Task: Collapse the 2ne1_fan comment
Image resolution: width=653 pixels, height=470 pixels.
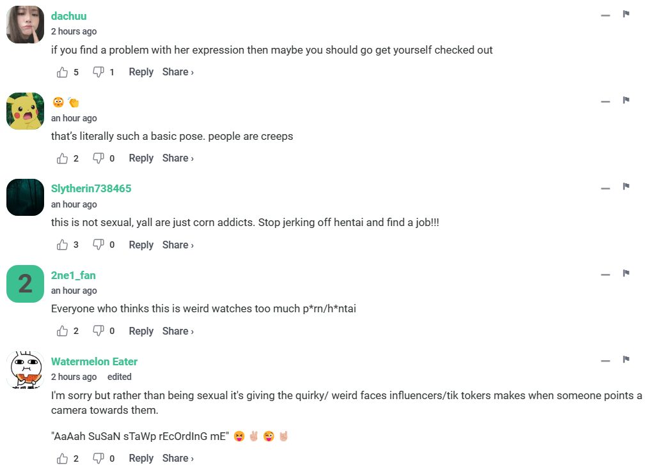Action: coord(605,275)
